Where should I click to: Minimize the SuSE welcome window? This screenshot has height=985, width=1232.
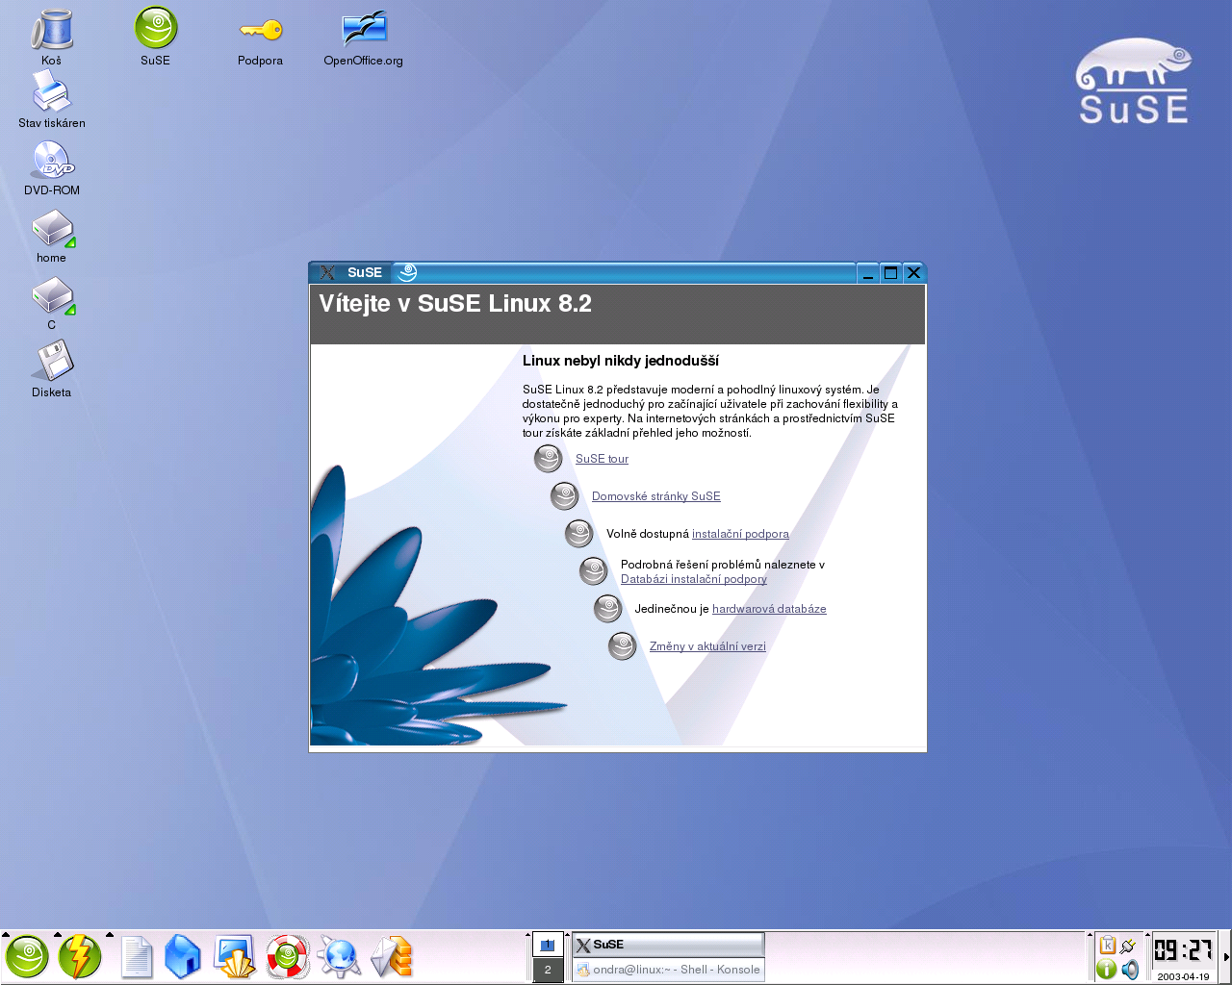(x=868, y=273)
